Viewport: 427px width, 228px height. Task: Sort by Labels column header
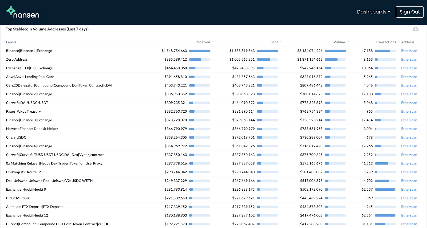tap(11, 42)
